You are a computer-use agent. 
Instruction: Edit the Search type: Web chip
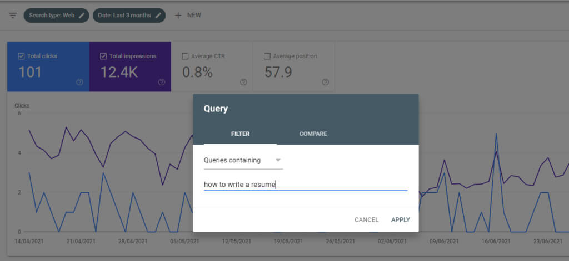82,16
